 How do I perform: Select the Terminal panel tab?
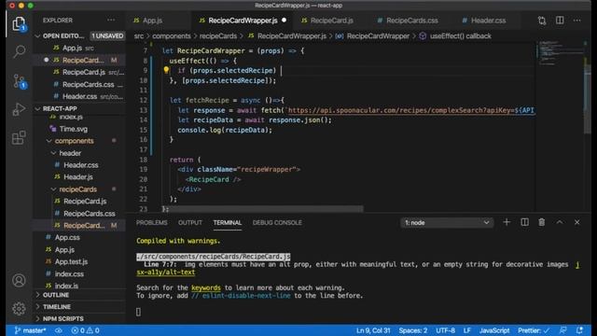228,222
